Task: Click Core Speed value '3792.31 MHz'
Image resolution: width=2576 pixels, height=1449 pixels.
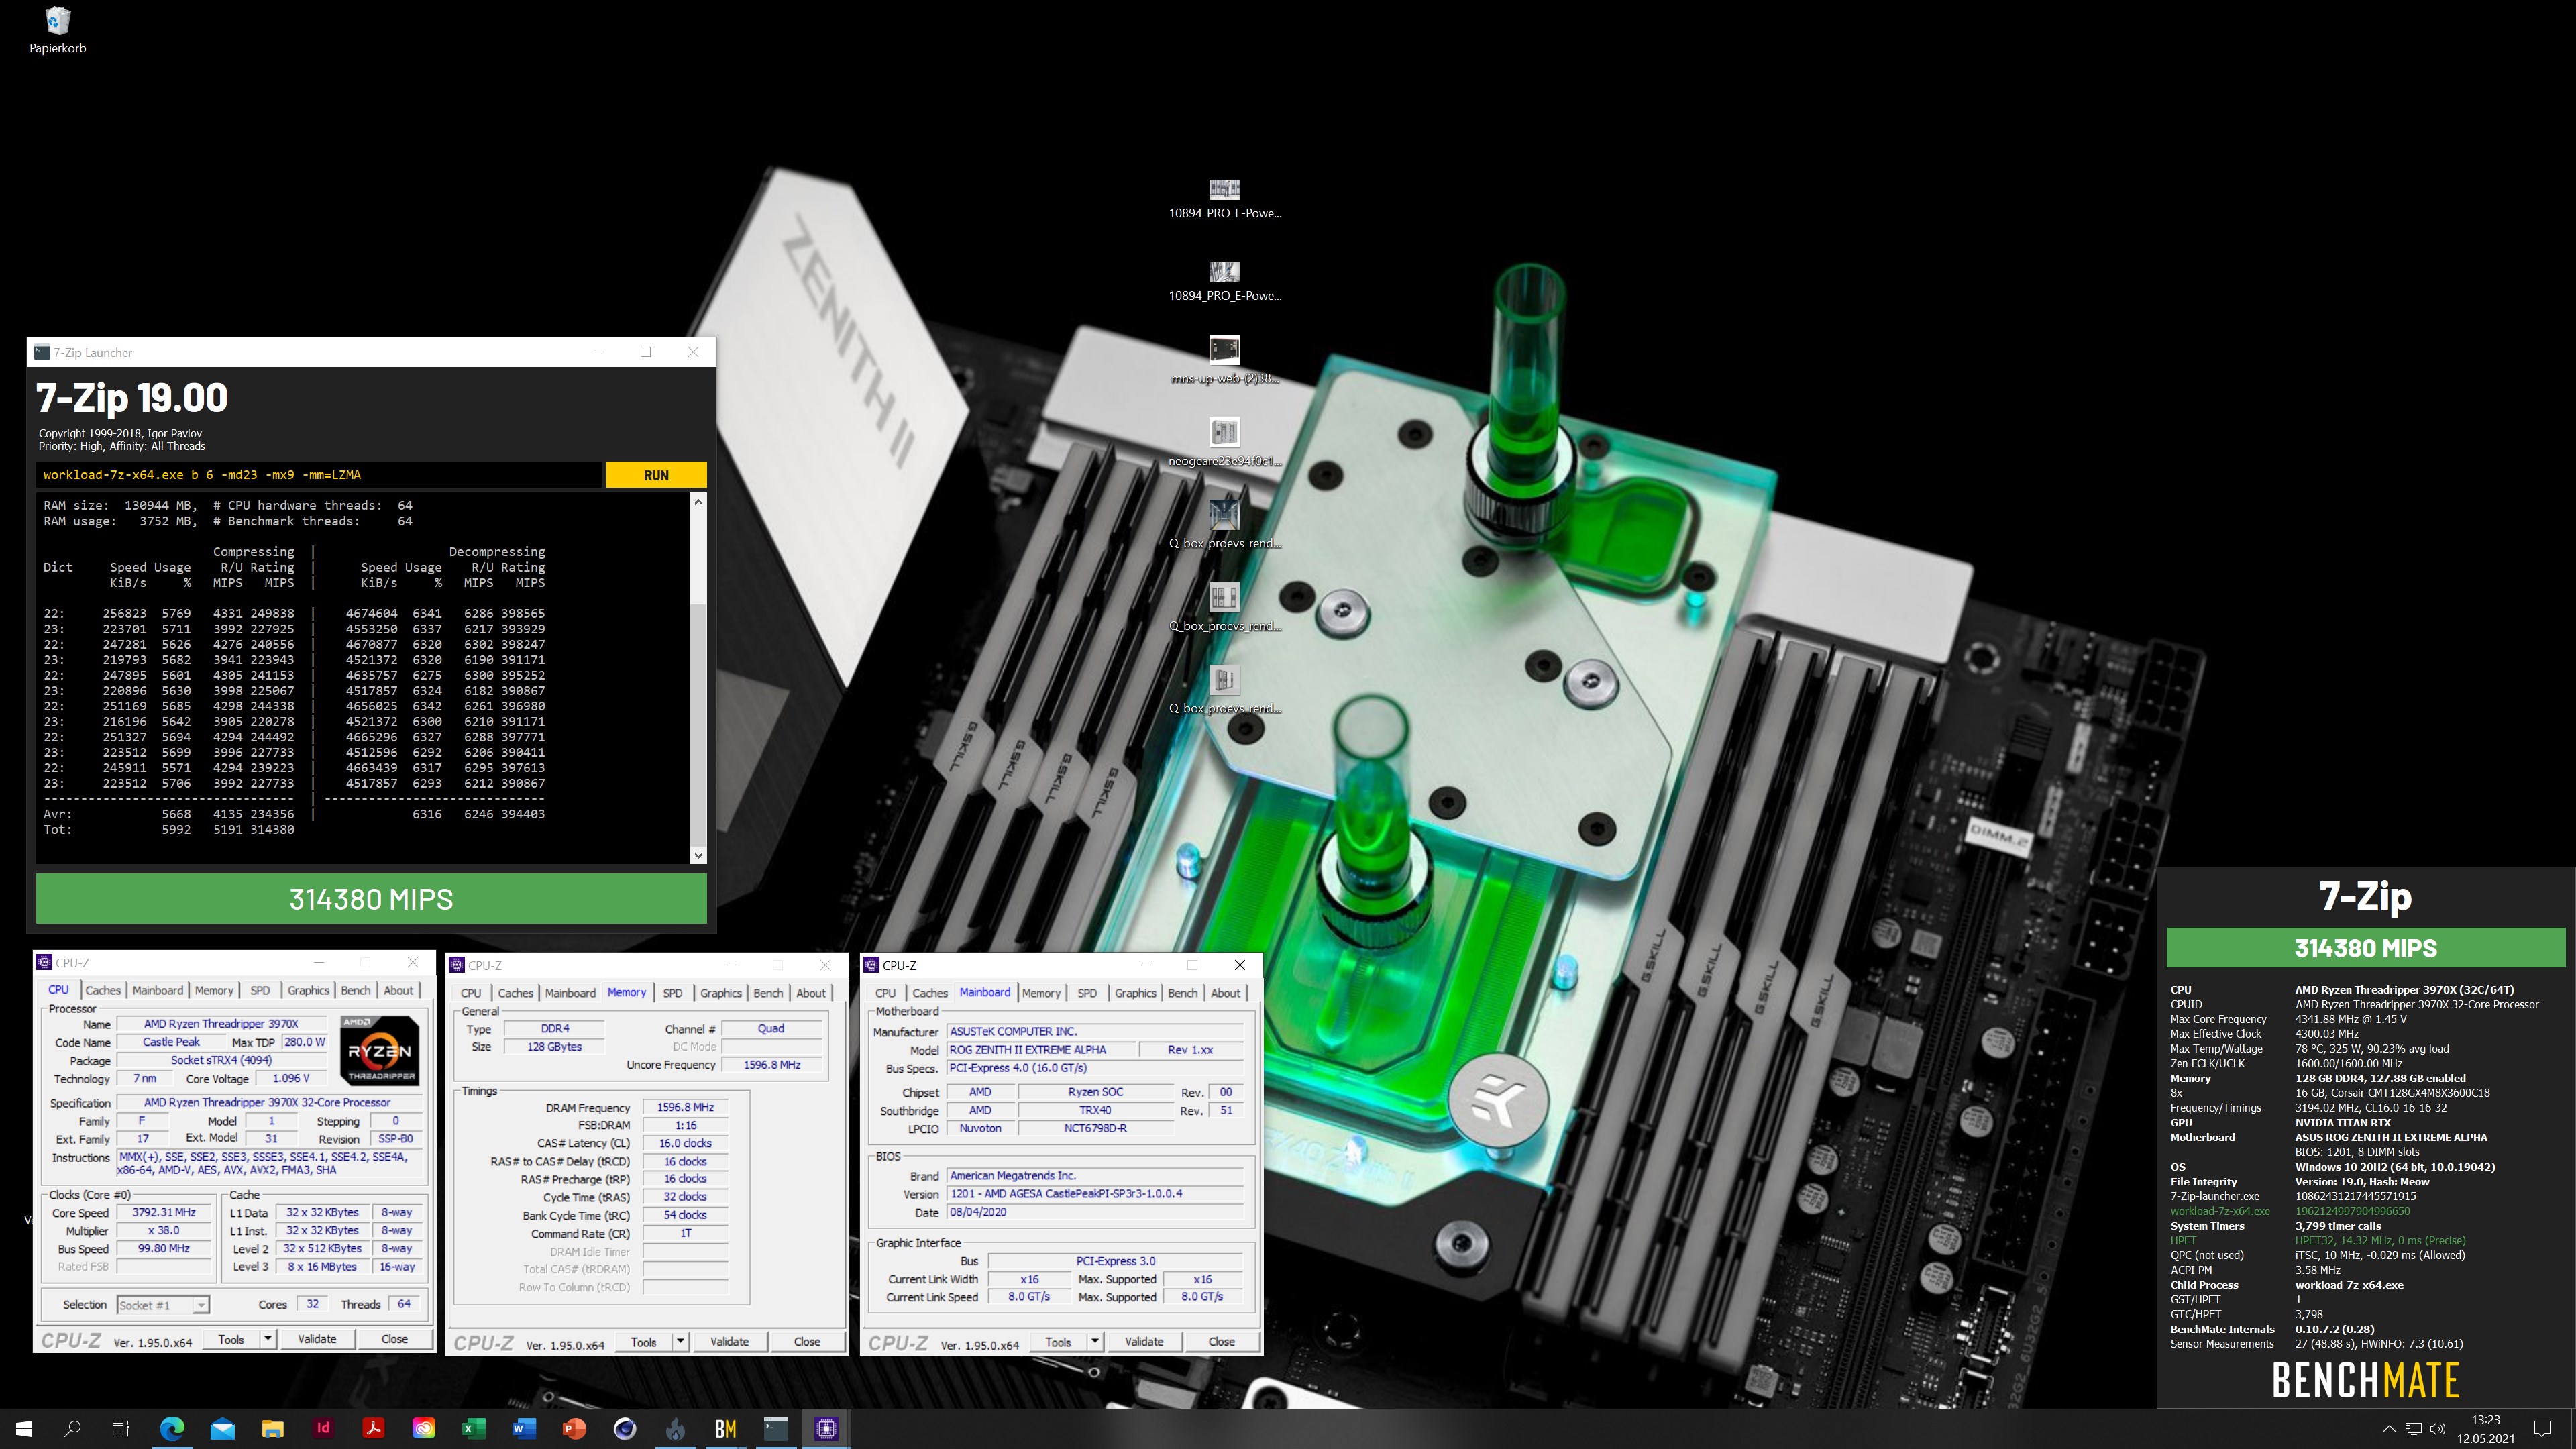Action: tap(164, 1212)
